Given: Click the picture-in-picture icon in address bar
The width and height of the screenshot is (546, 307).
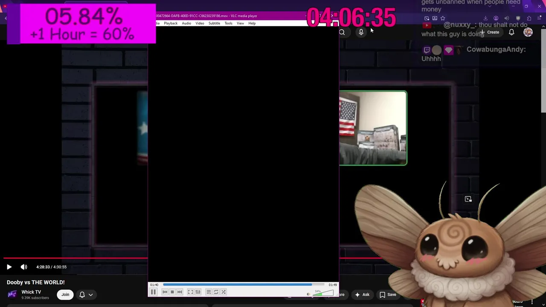Looking at the screenshot, I should click(427, 18).
